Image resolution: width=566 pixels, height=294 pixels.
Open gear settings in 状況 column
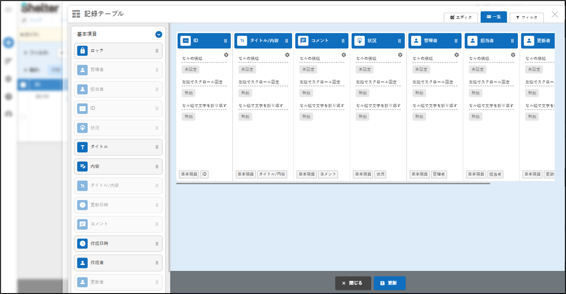click(400, 55)
